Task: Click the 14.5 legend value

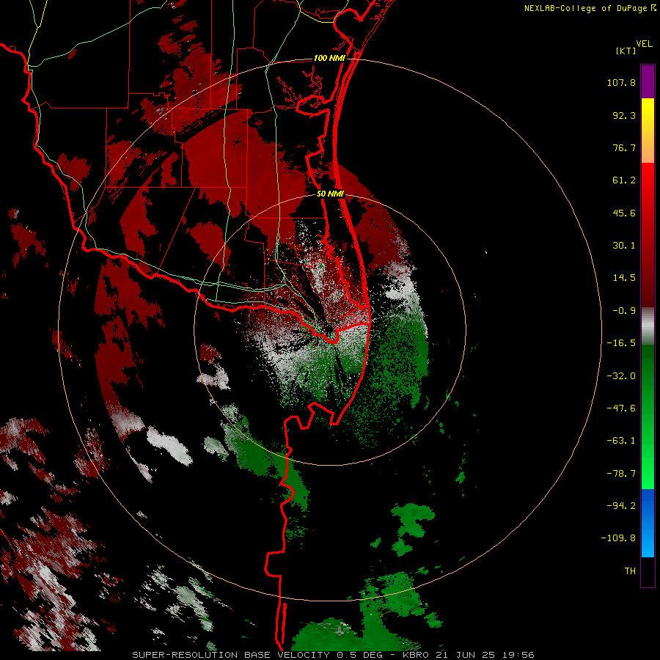Action: (624, 278)
